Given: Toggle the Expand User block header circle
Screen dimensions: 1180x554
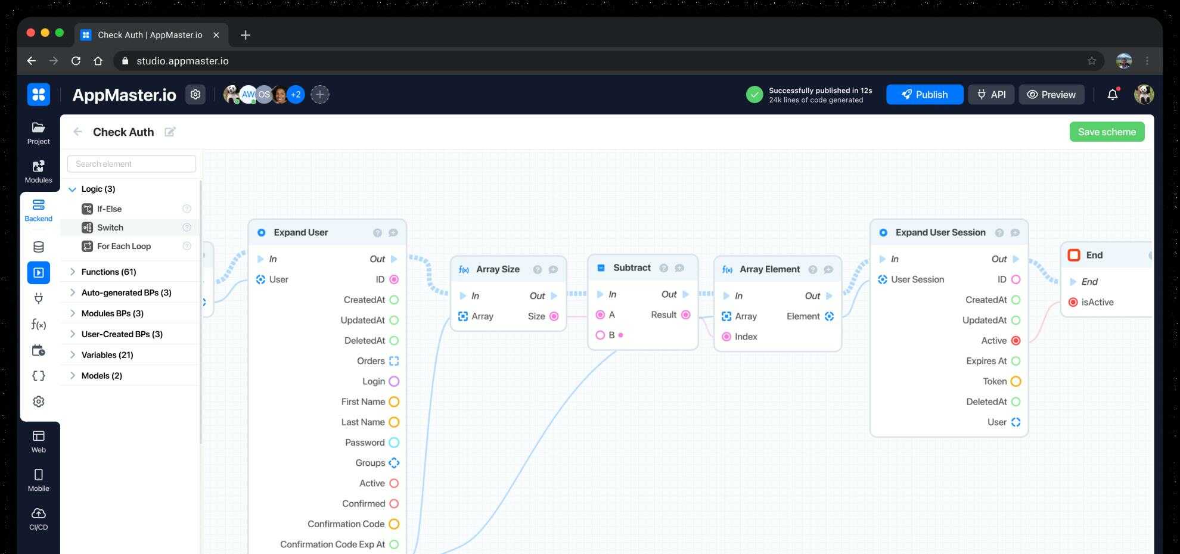Looking at the screenshot, I should pos(261,233).
